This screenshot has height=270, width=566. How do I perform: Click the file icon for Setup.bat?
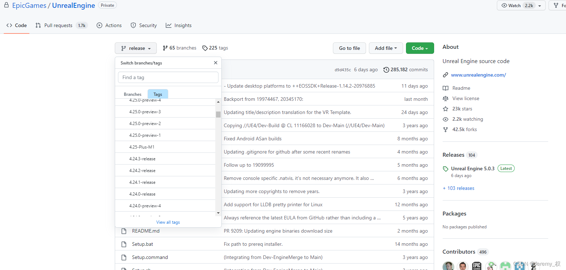tap(124, 244)
